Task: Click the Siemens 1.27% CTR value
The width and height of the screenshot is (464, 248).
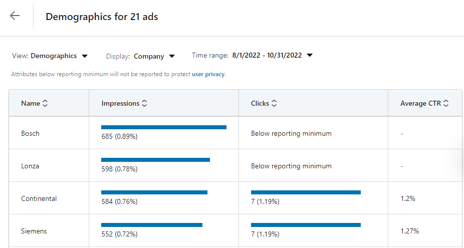Action: click(409, 231)
